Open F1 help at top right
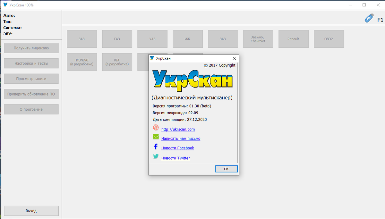 (x=380, y=20)
